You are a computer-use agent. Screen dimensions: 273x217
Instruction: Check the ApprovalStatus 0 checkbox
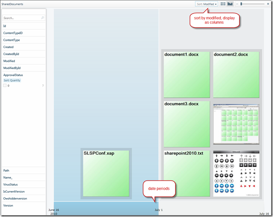pyautogui.click(x=5, y=85)
